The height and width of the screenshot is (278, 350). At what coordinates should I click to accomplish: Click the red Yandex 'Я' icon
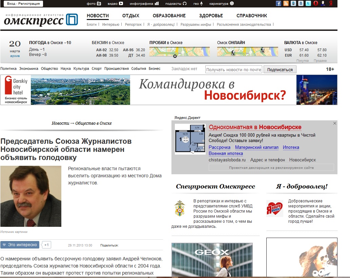click(331, 4)
